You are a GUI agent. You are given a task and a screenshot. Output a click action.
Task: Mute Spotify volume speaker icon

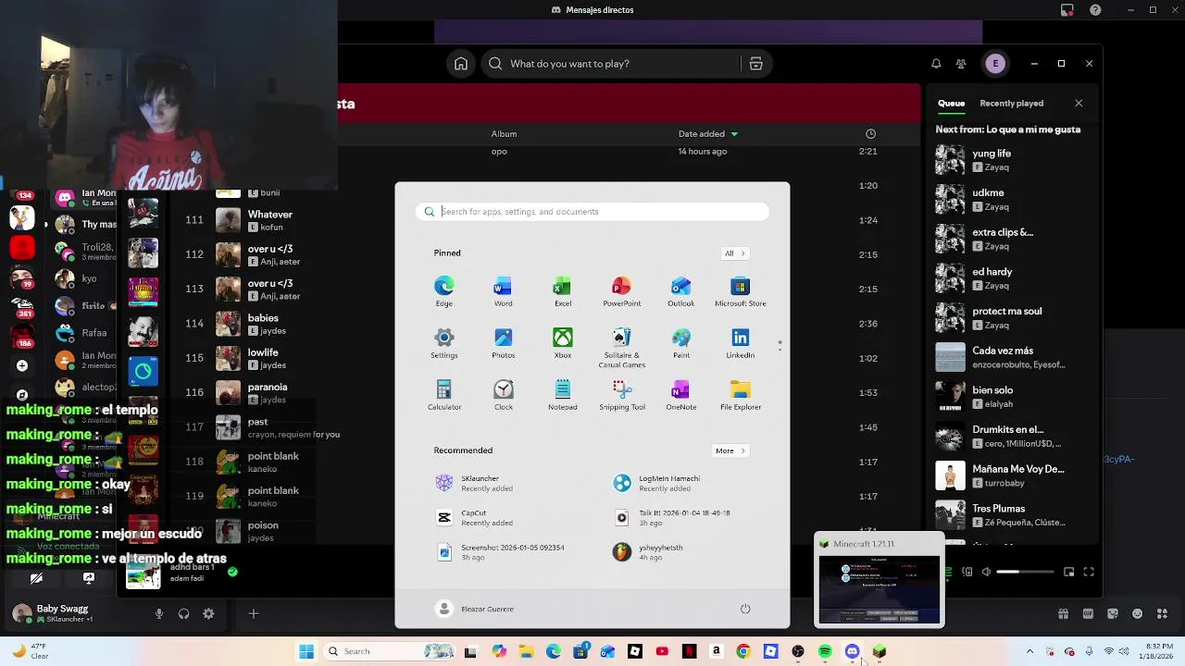coord(986,572)
